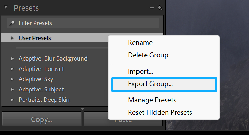Image resolution: width=249 pixels, height=135 pixels.
Task: Expand Adaptive: Subject group
Action: pyautogui.click(x=13, y=89)
